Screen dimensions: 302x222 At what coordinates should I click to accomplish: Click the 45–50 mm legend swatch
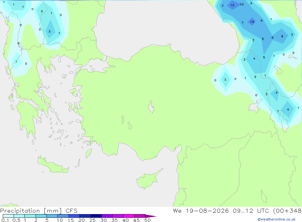(140, 216)
